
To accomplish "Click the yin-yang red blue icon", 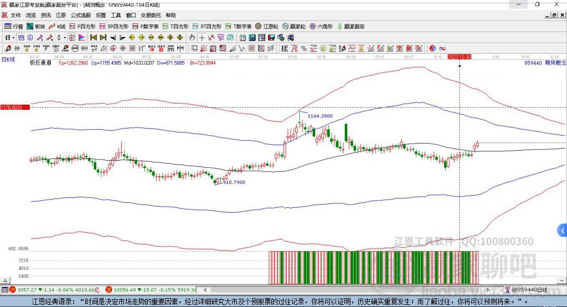I will click(432, 49).
